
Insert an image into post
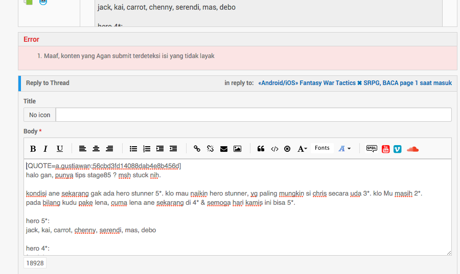pos(237,149)
